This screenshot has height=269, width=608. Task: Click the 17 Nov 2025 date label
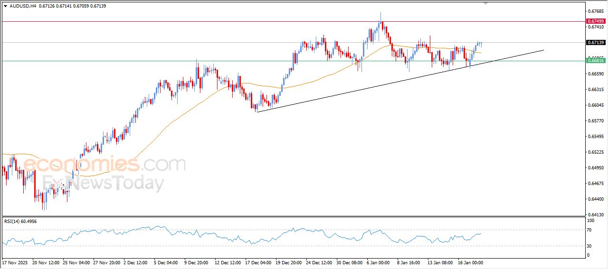tap(15, 262)
